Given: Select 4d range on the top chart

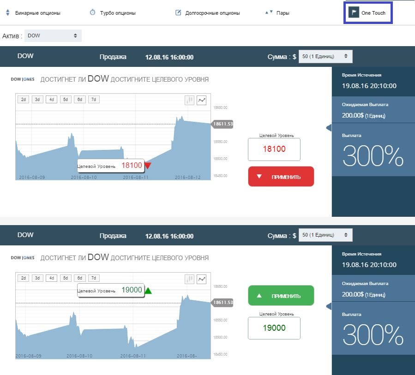Looking at the screenshot, I should [x=52, y=100].
